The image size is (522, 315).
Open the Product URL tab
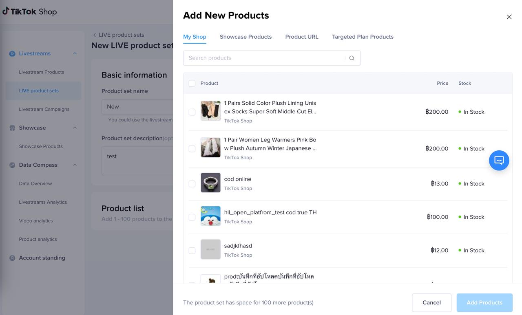click(x=301, y=37)
